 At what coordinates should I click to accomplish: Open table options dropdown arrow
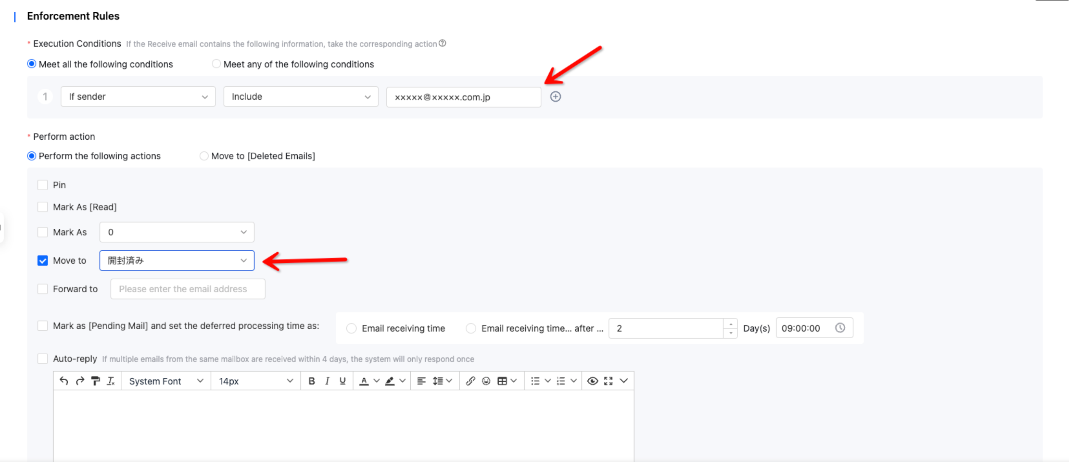[x=514, y=381]
